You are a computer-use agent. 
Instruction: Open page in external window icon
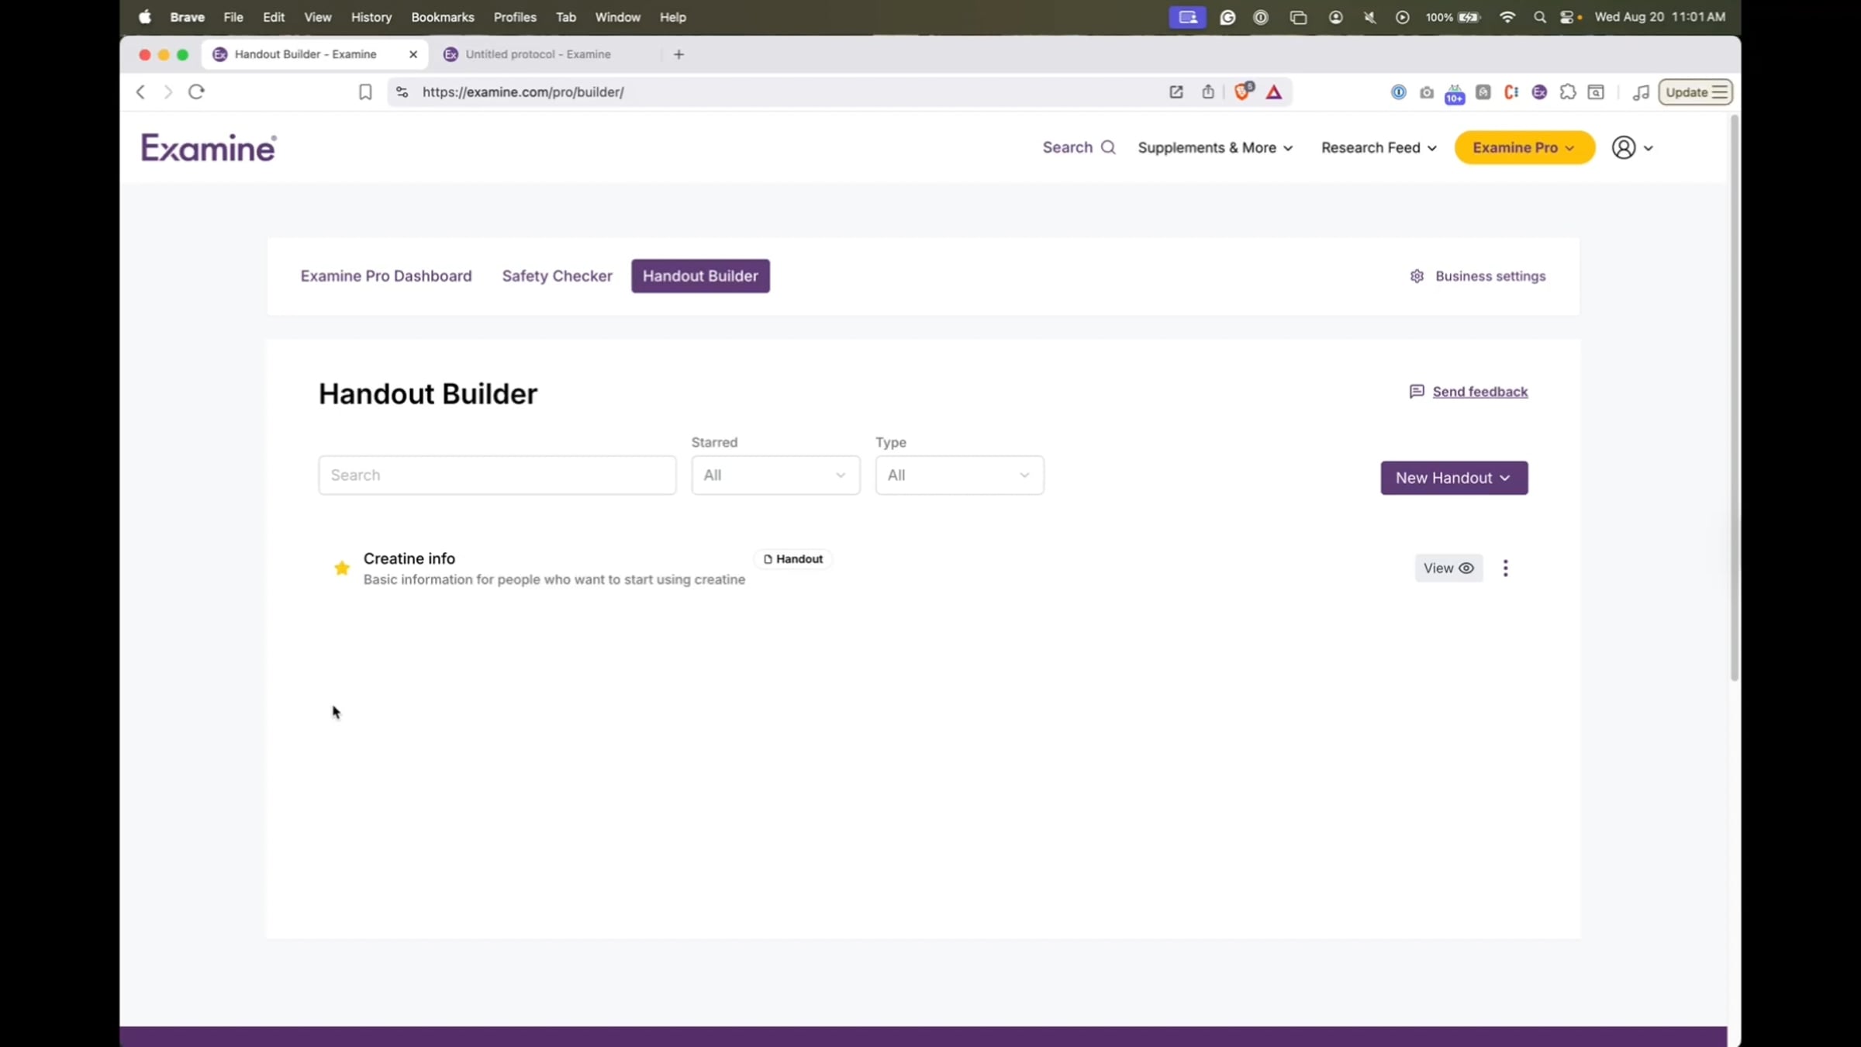pyautogui.click(x=1176, y=92)
